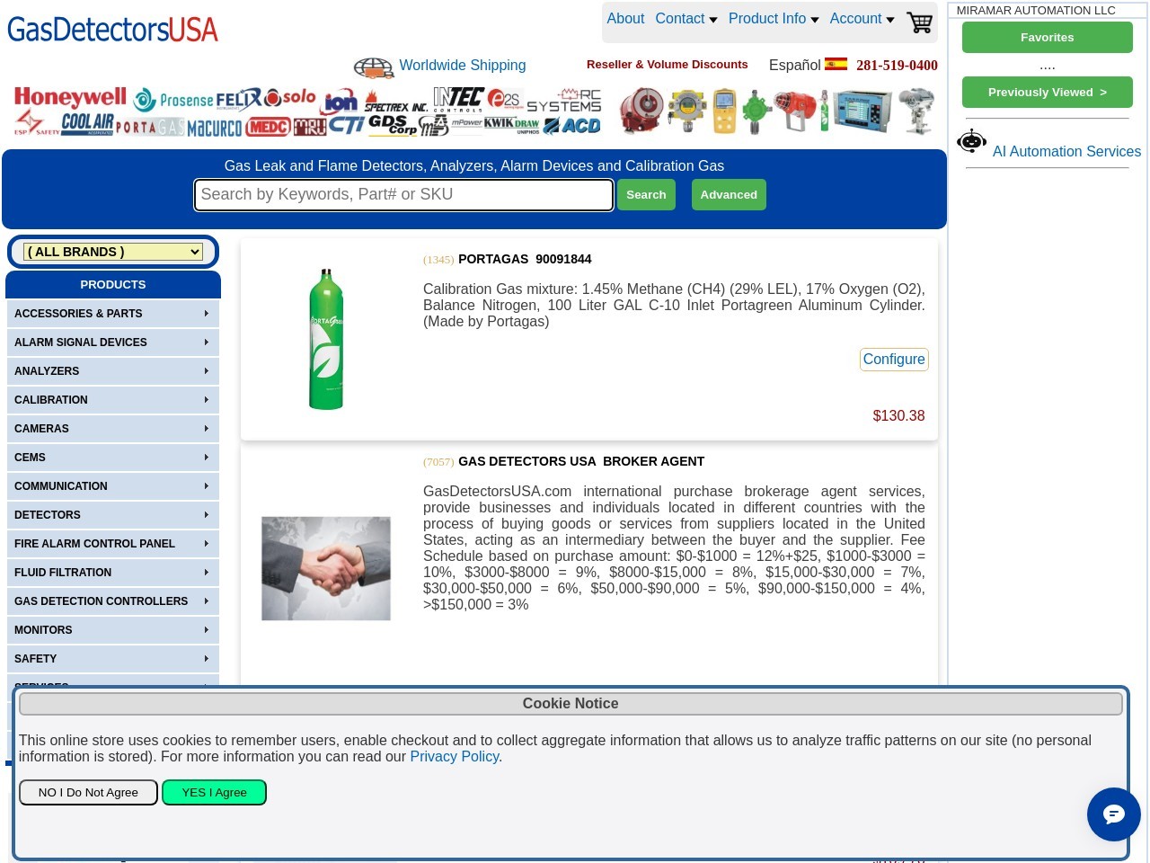Screen dimensions: 1150x863
Task: Expand the Contact menu
Action: pos(686,18)
